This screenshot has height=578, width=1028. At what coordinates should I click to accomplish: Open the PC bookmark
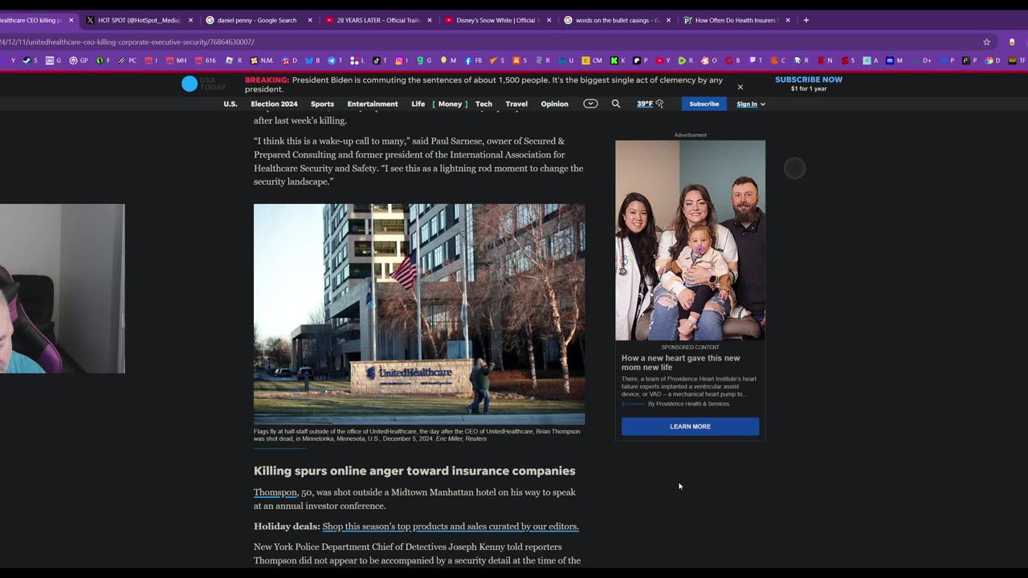[127, 60]
